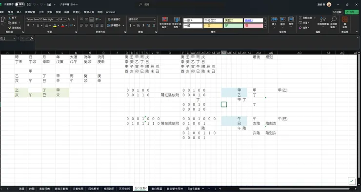Open the cell Format menu
The image size is (361, 192).
(291, 21)
